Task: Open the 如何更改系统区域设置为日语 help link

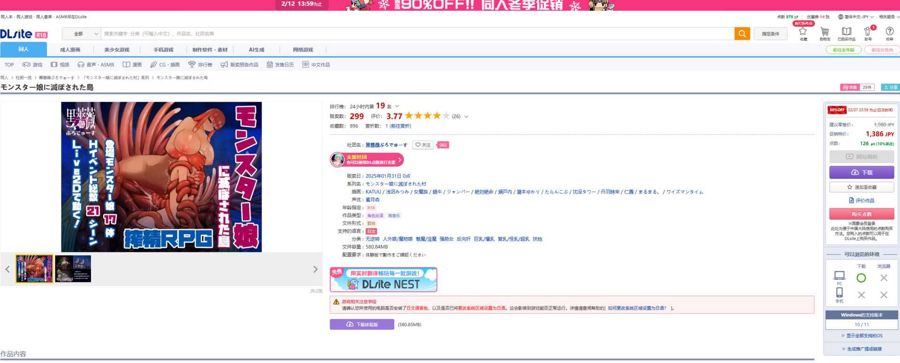Action: 637,309
